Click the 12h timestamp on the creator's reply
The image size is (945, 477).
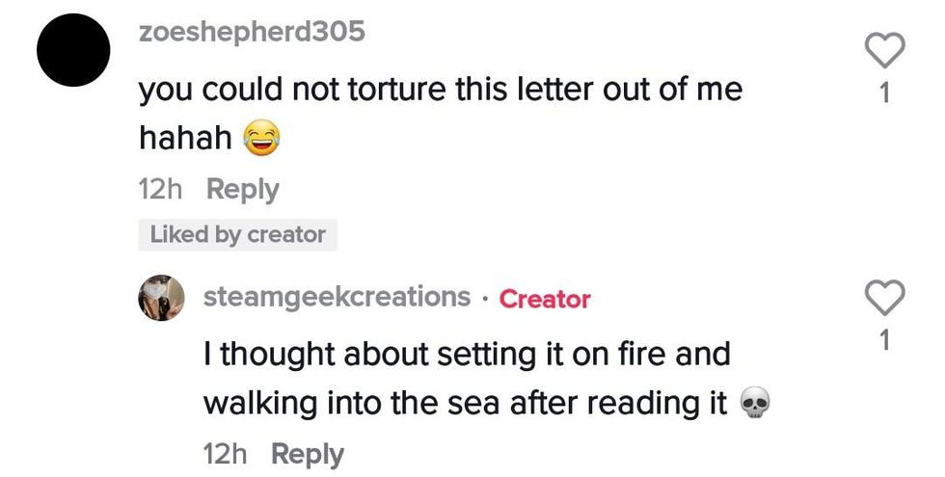pos(227,453)
